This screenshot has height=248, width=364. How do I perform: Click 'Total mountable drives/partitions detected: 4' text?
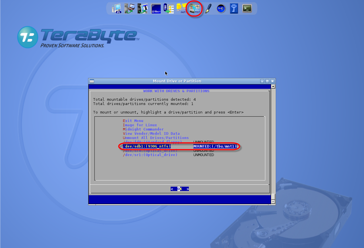pyautogui.click(x=144, y=100)
